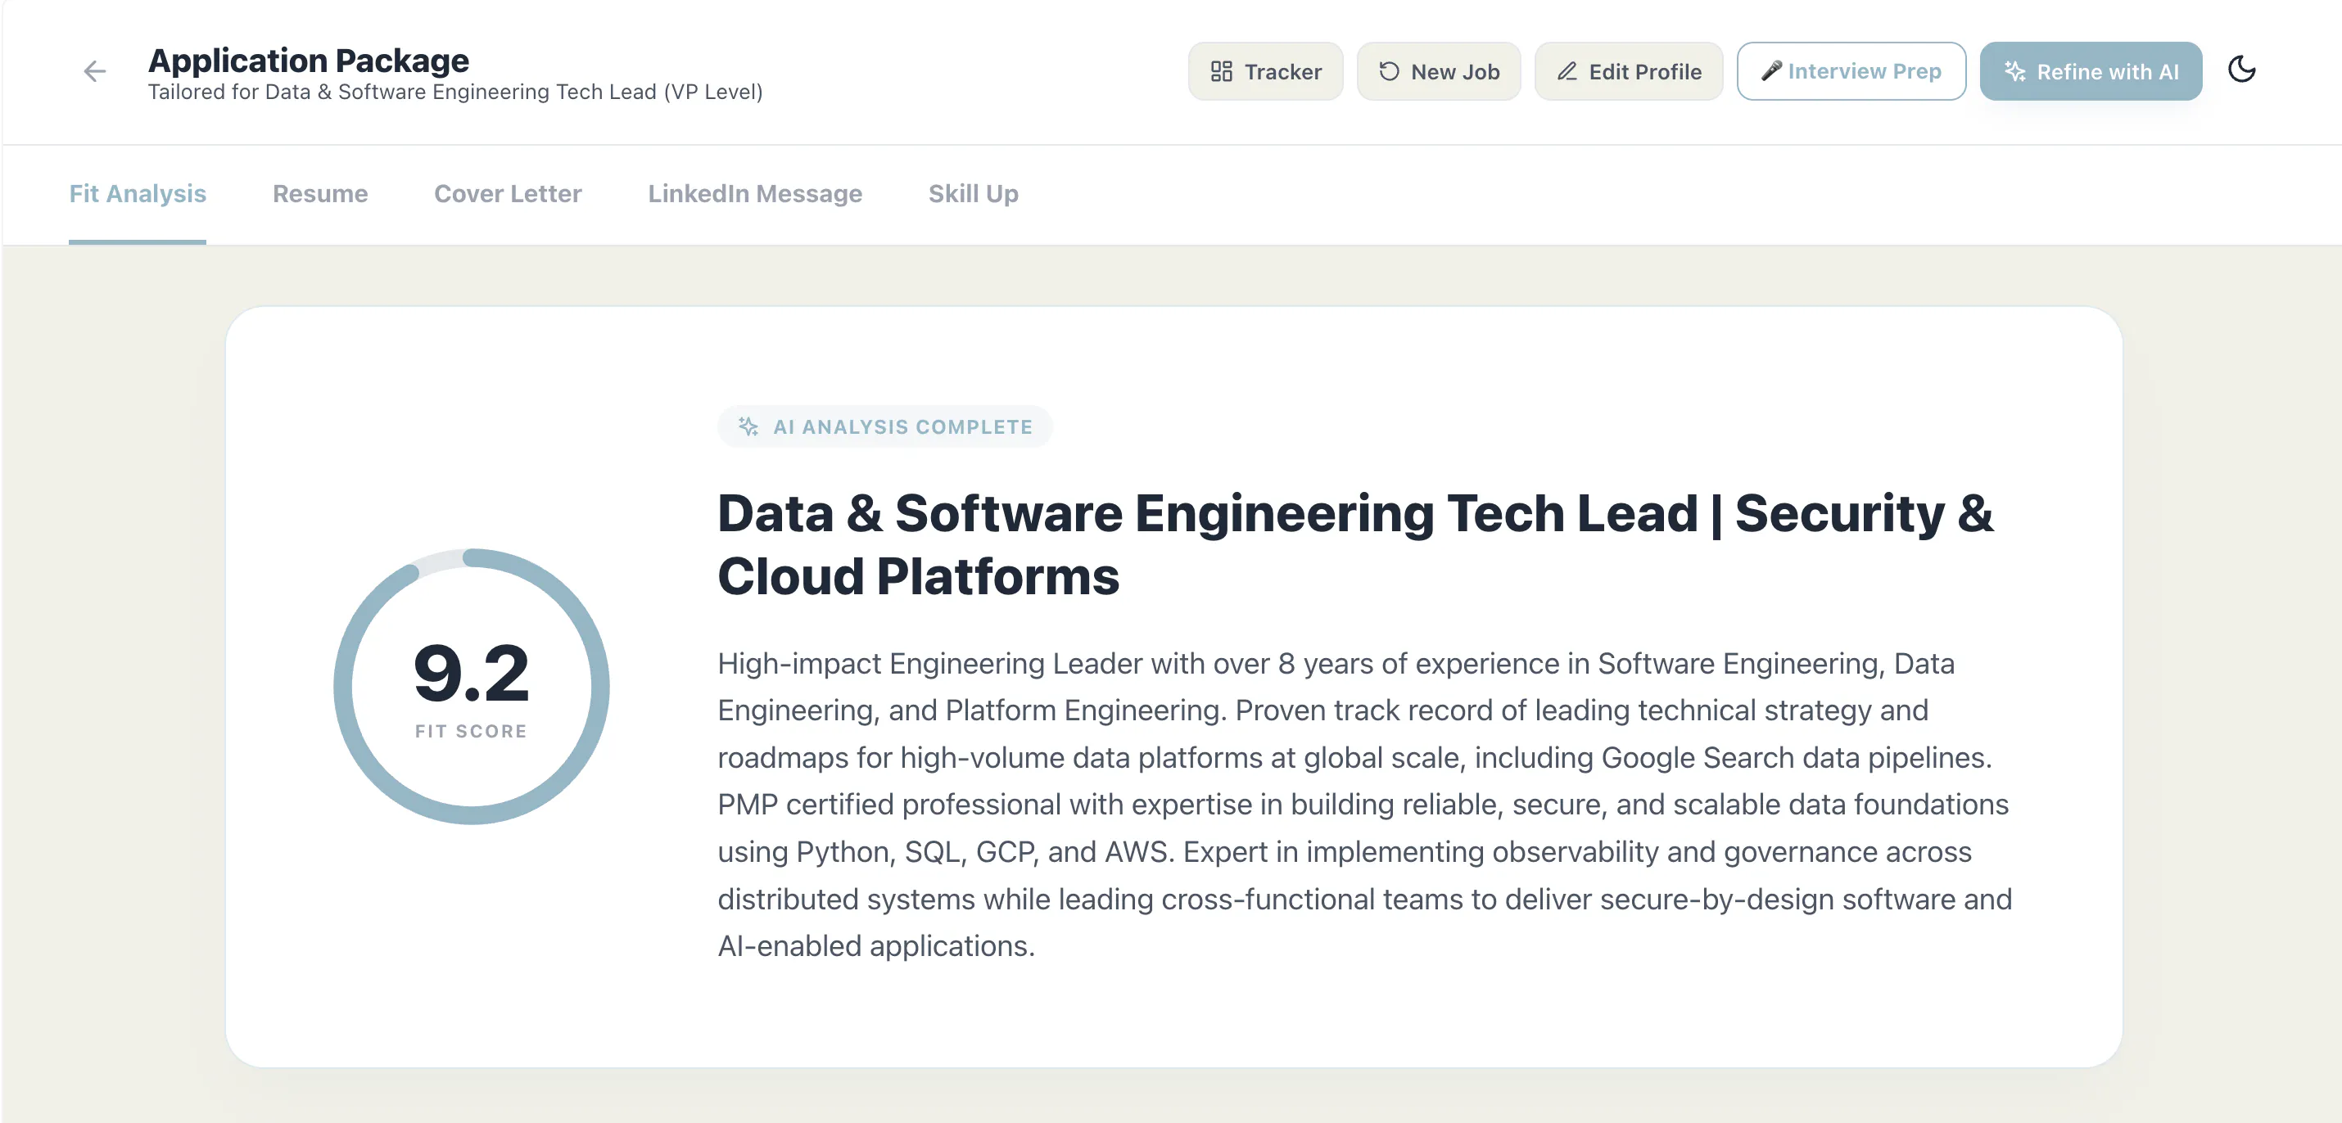Image resolution: width=2342 pixels, height=1123 pixels.
Task: Go back using the left arrow icon
Action: pos(94,71)
